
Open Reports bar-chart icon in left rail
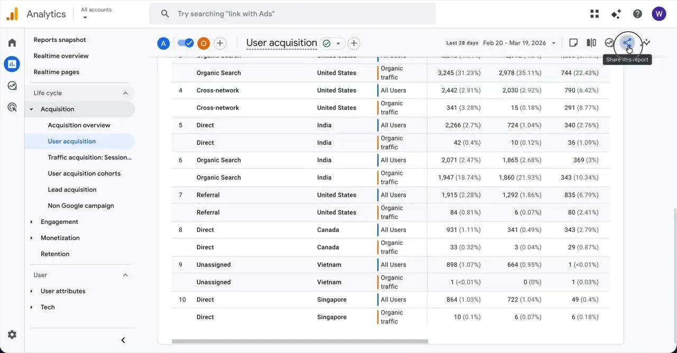(12, 64)
